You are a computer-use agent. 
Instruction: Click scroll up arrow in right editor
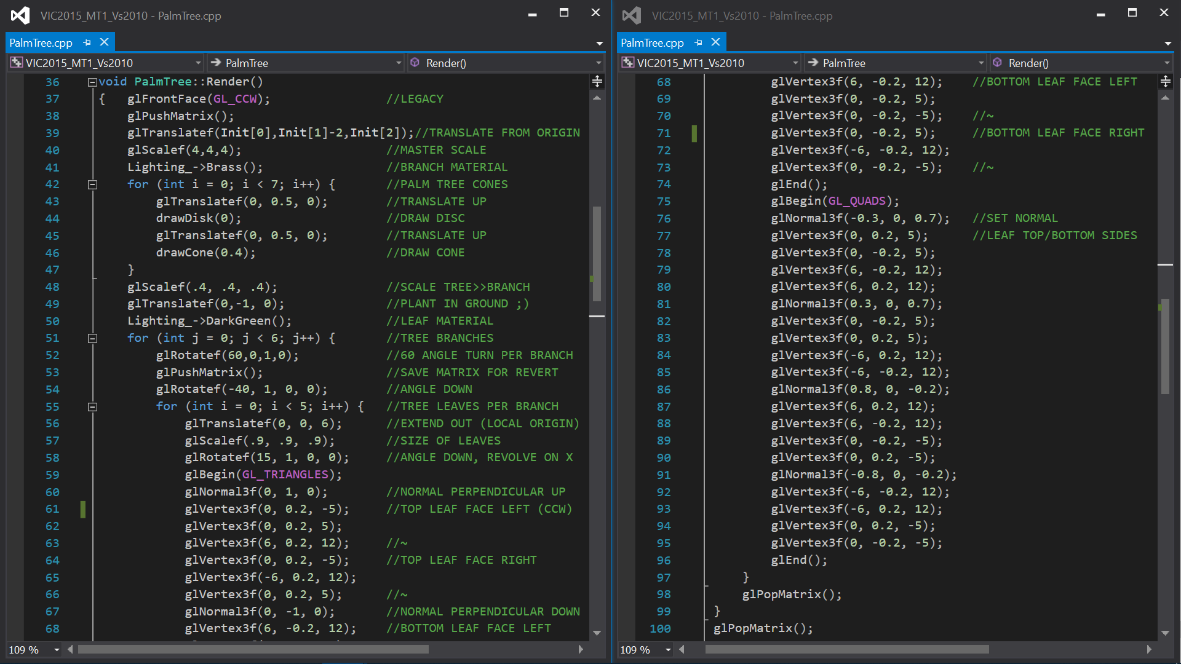1165,98
